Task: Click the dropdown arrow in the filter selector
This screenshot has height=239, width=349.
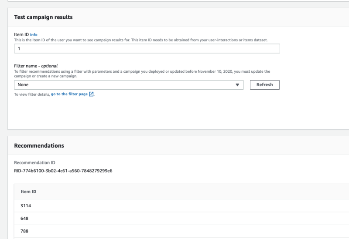Action: coord(237,85)
